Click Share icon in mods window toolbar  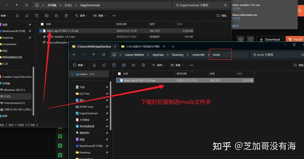pos(134,65)
